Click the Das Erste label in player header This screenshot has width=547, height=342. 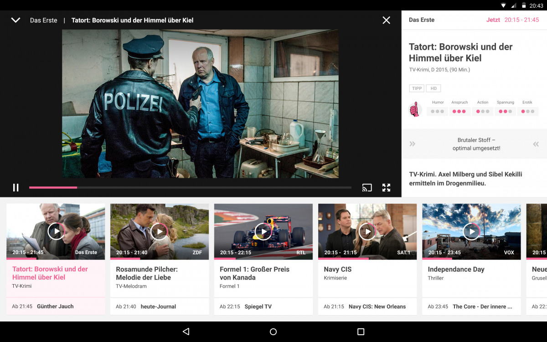coord(44,20)
